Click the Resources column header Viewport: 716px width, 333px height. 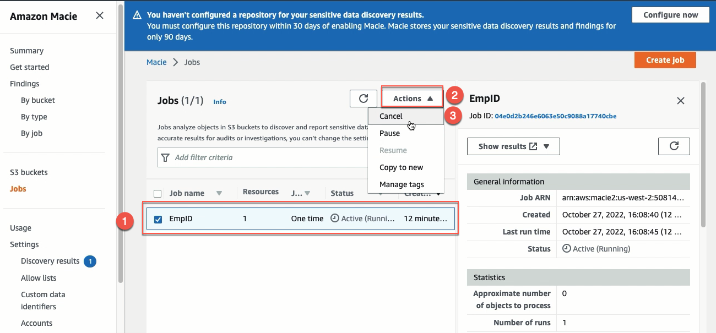click(x=261, y=192)
